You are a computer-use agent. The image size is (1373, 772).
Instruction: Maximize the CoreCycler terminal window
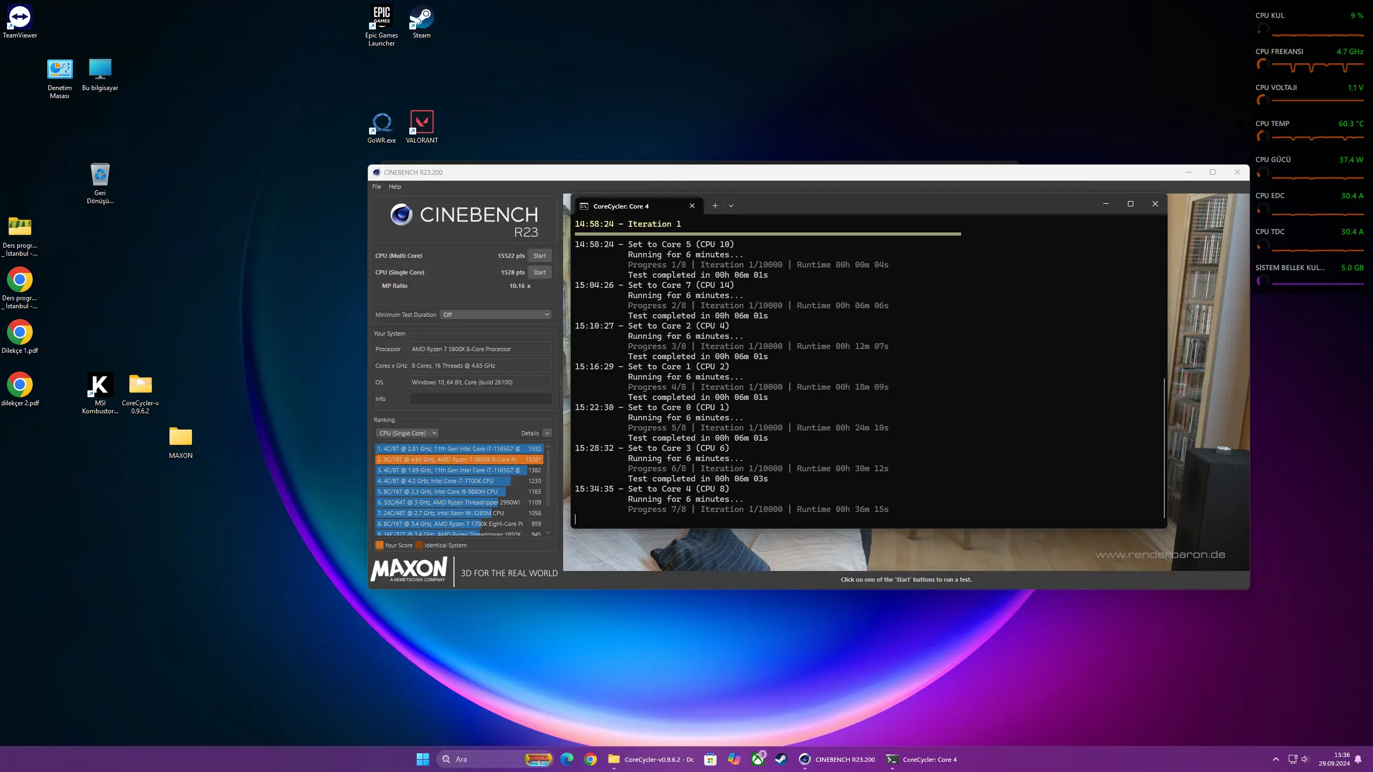click(x=1131, y=204)
